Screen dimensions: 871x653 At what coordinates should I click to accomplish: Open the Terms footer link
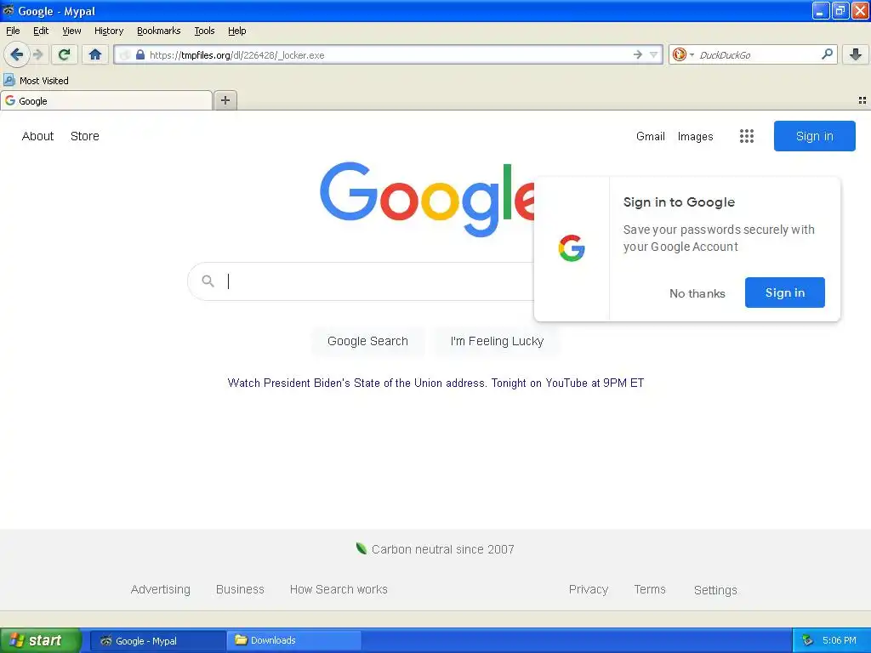pos(649,589)
